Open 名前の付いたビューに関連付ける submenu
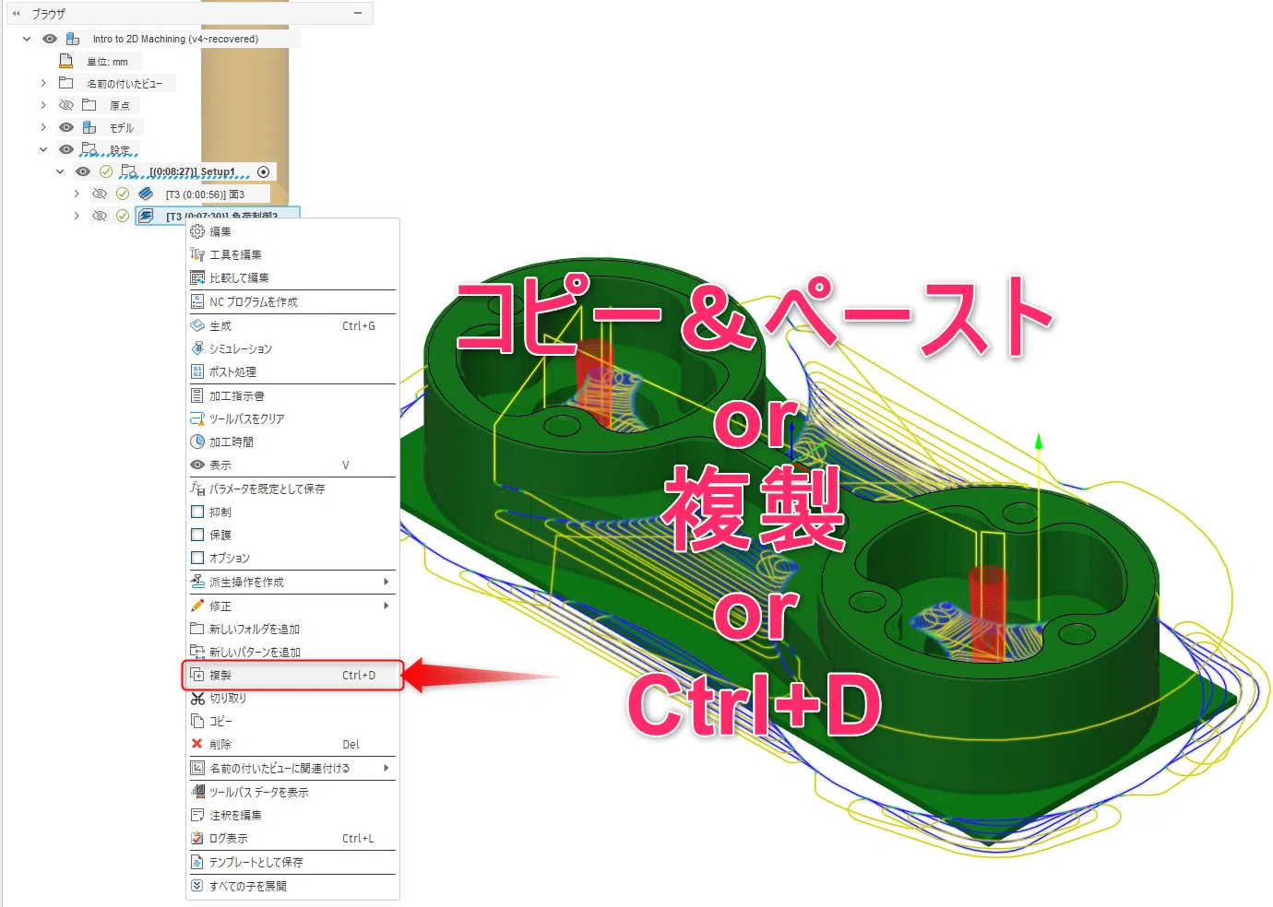 coord(292,768)
